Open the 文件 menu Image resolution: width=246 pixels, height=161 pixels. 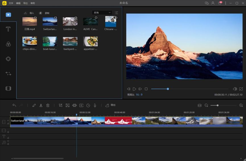pyautogui.click(x=11, y=3)
